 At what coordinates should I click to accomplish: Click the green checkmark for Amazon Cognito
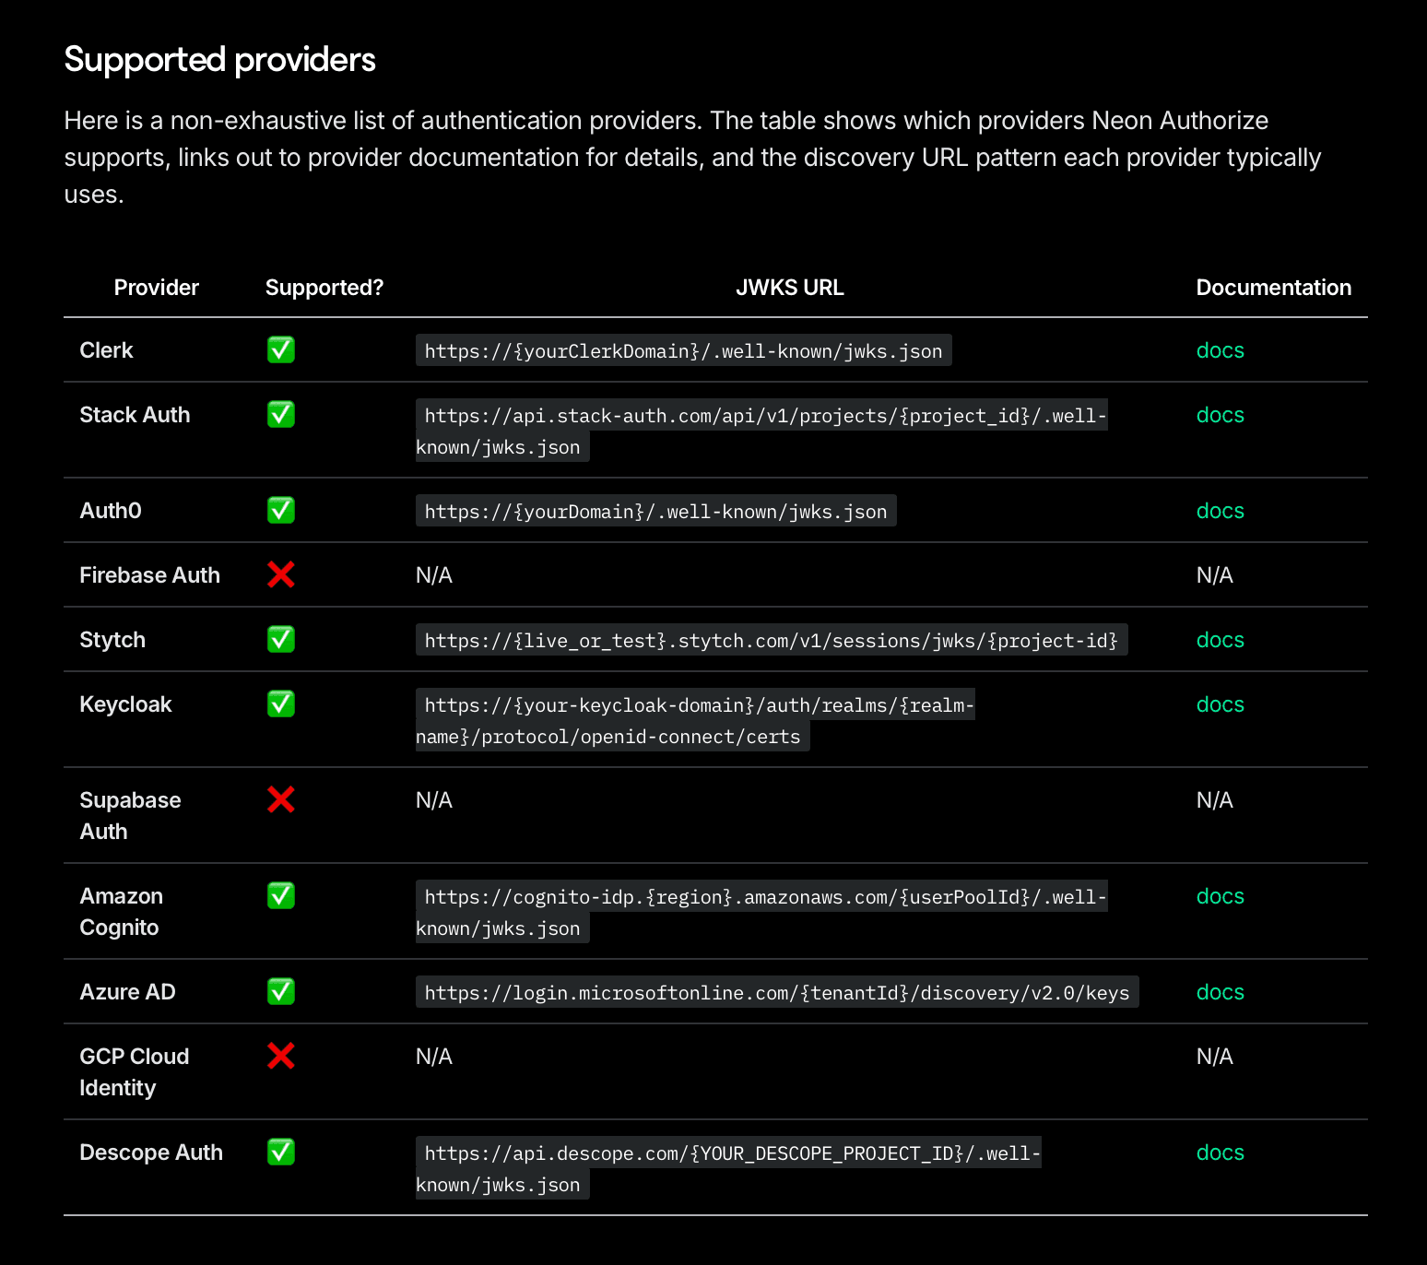pos(281,896)
